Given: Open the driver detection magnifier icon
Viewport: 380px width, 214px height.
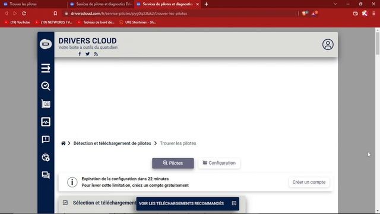Looking at the screenshot, I should point(46,86).
